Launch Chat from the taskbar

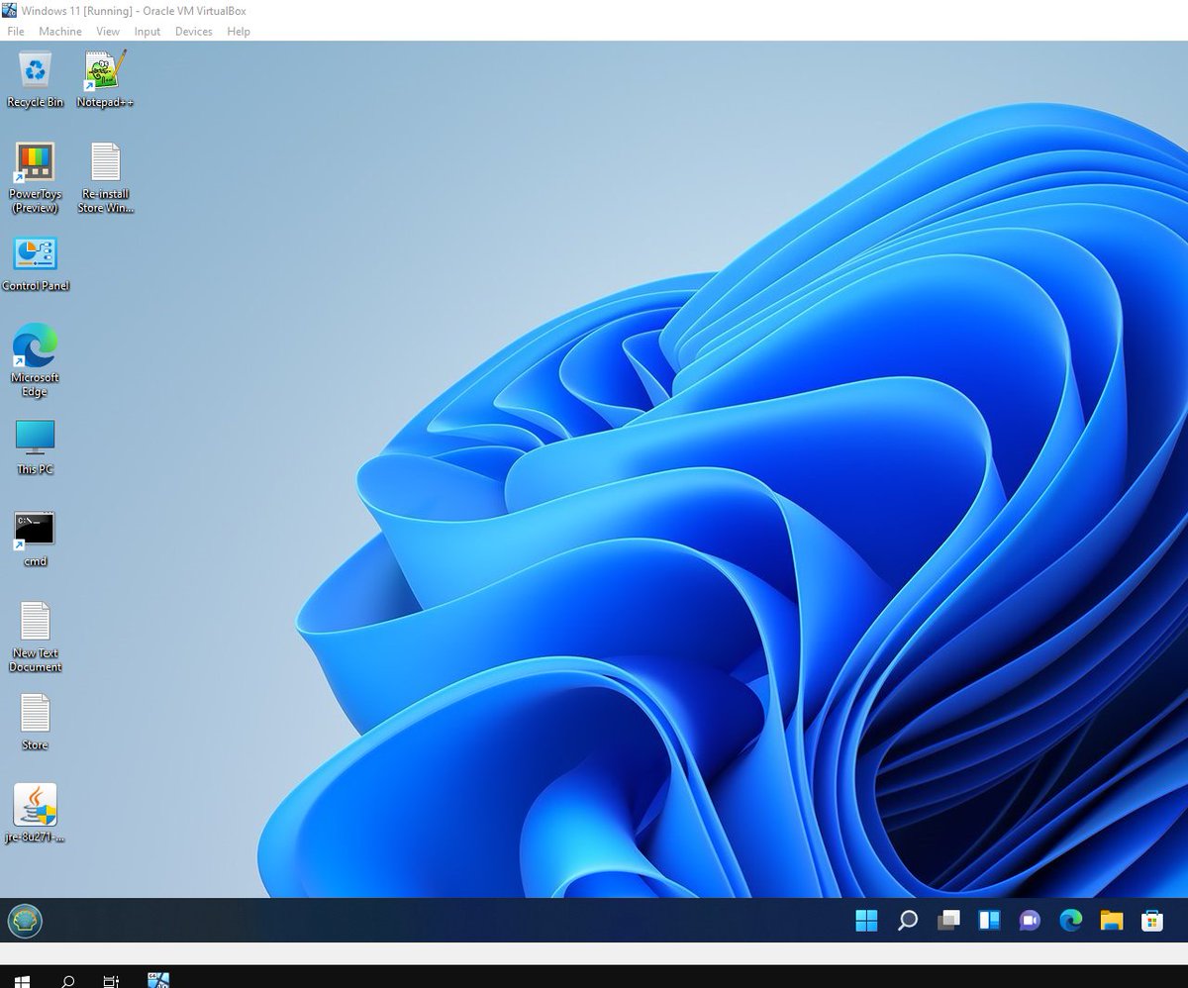point(1030,921)
